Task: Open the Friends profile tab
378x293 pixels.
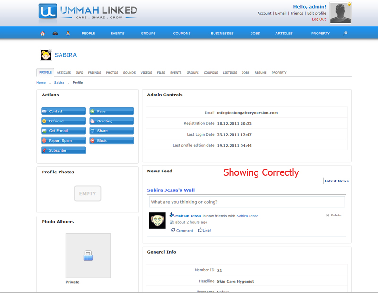Action: [94, 73]
